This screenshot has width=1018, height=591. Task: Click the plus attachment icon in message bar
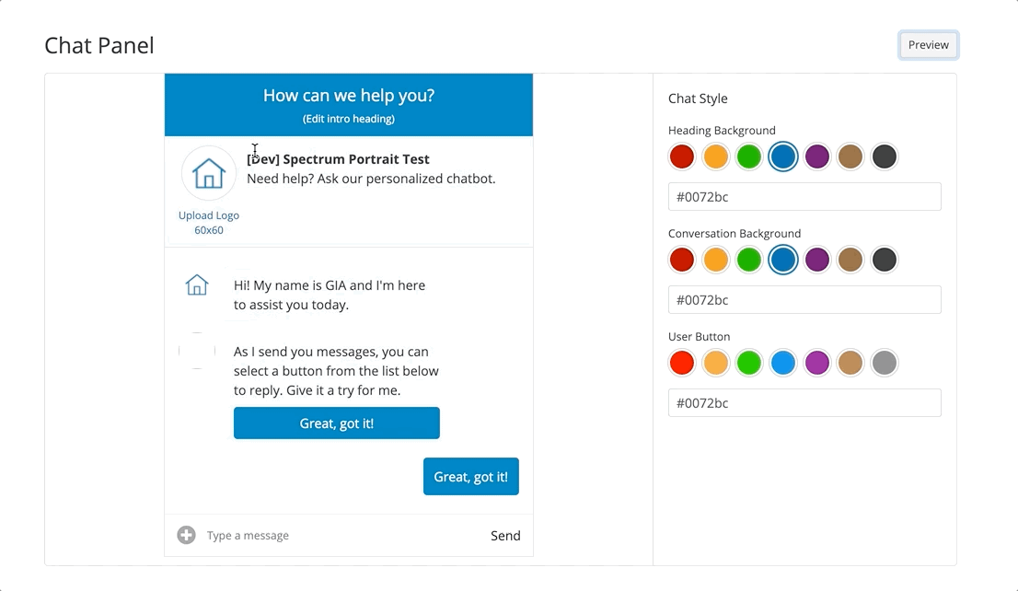point(186,535)
